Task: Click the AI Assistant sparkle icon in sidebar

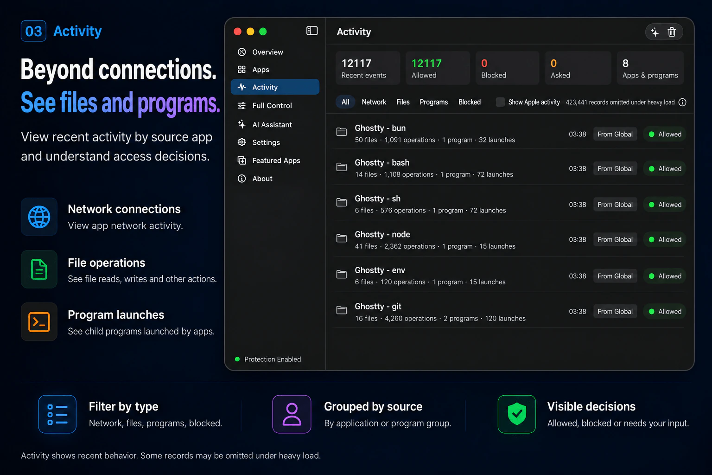Action: 242,124
